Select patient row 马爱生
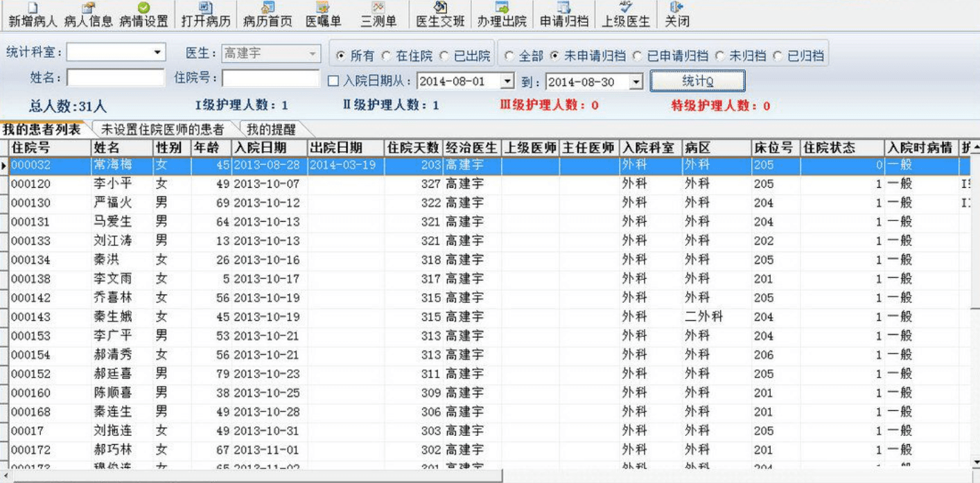 (x=489, y=222)
